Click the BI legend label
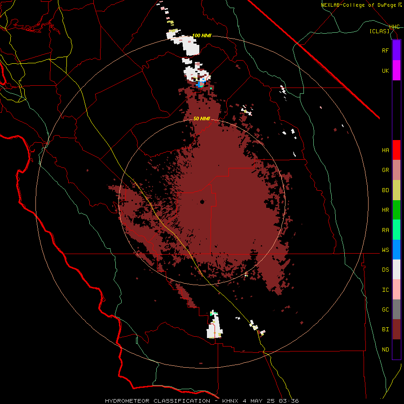 tap(385, 329)
